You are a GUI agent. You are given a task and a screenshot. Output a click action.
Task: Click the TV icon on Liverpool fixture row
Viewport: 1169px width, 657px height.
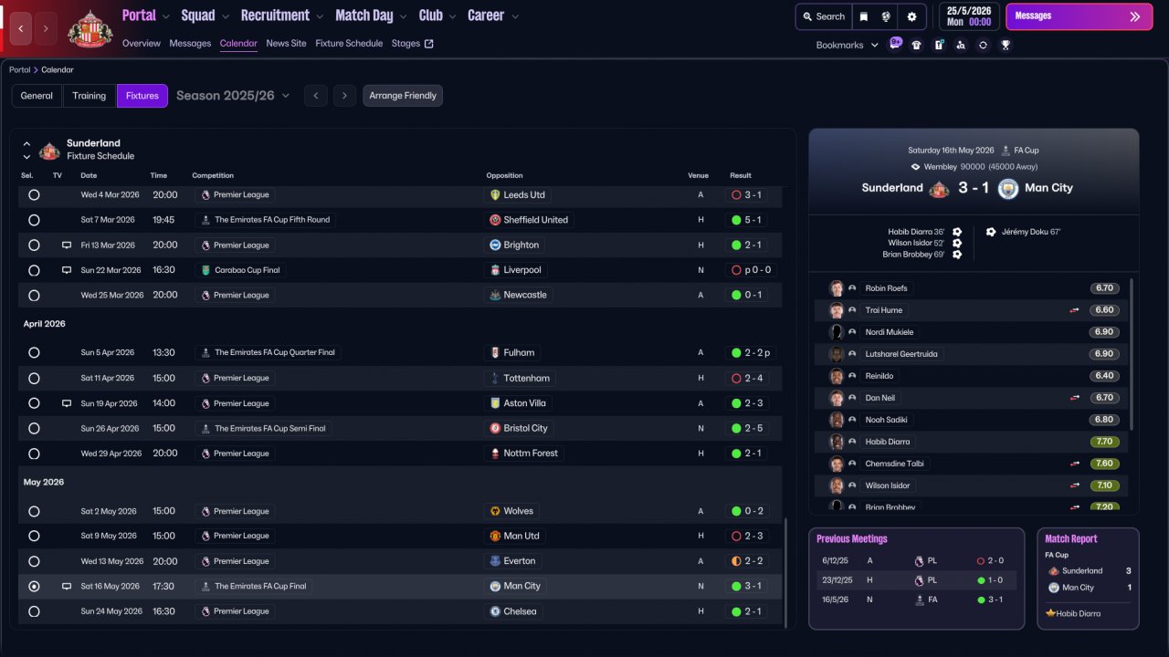coord(66,270)
